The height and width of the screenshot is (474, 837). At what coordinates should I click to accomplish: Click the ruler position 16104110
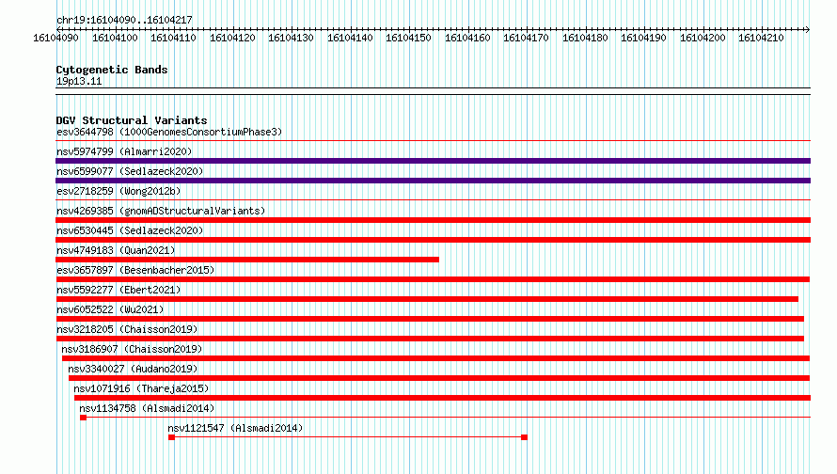point(173,38)
